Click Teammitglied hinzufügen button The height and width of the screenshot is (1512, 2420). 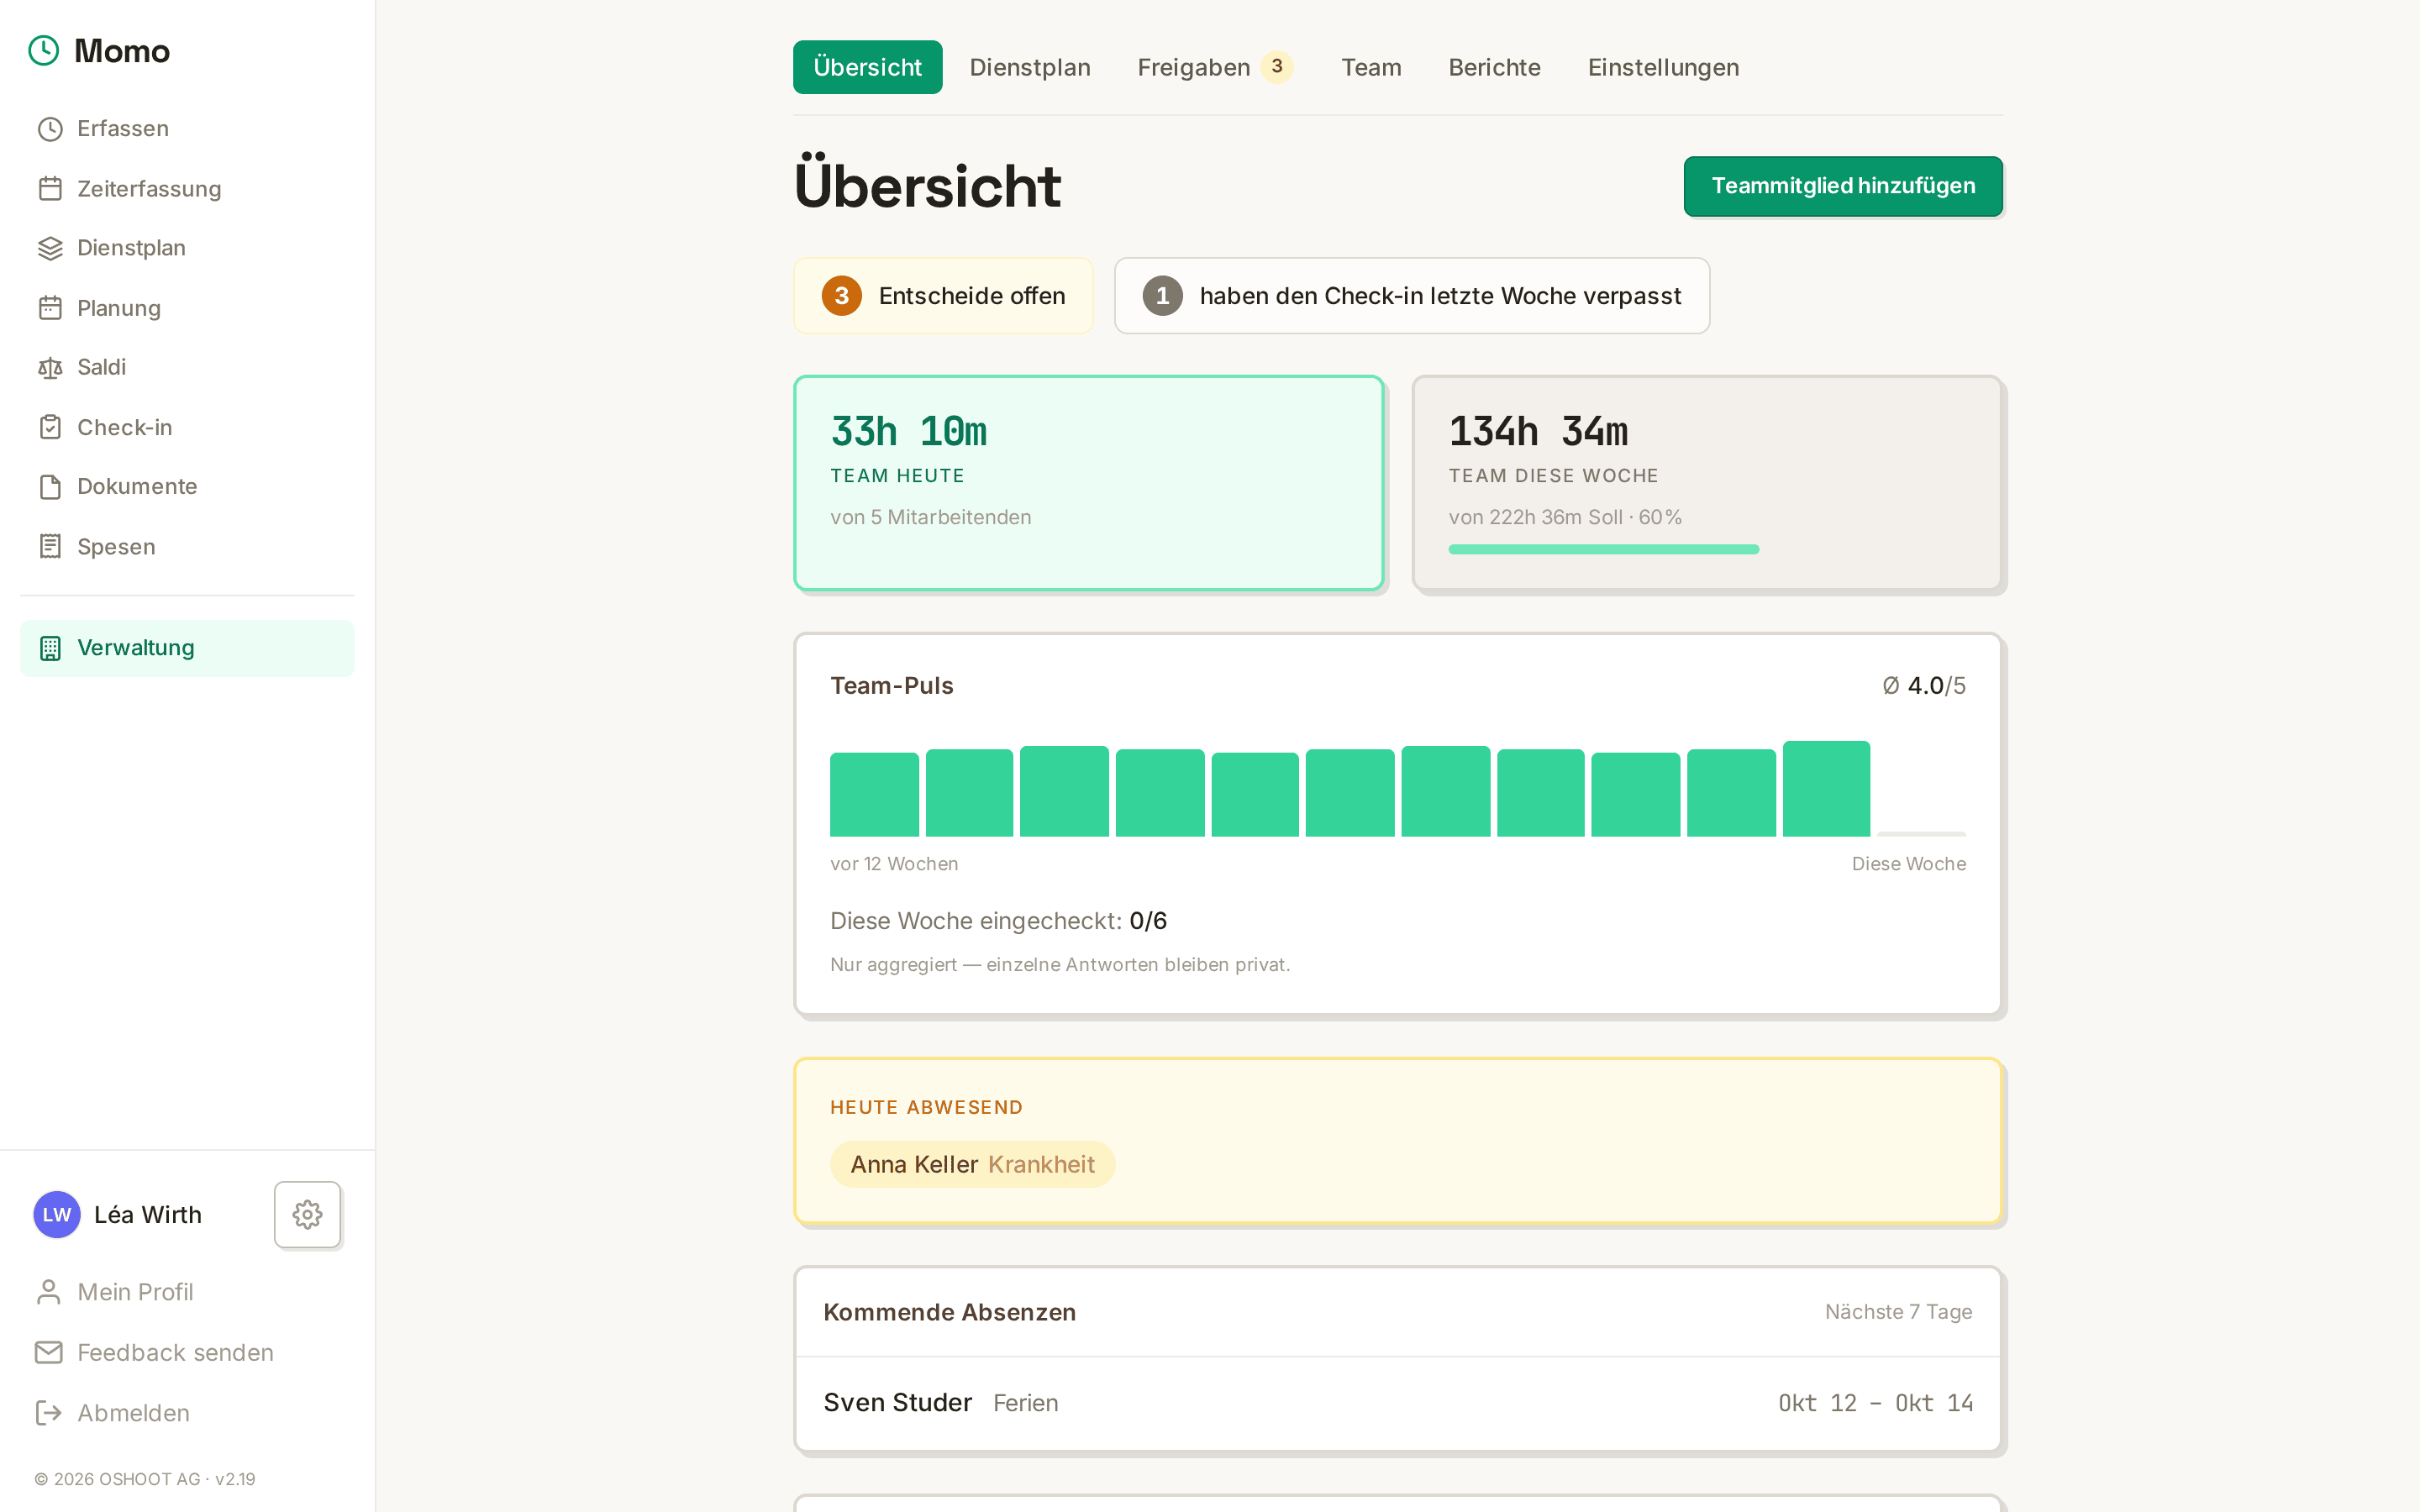coord(1843,186)
